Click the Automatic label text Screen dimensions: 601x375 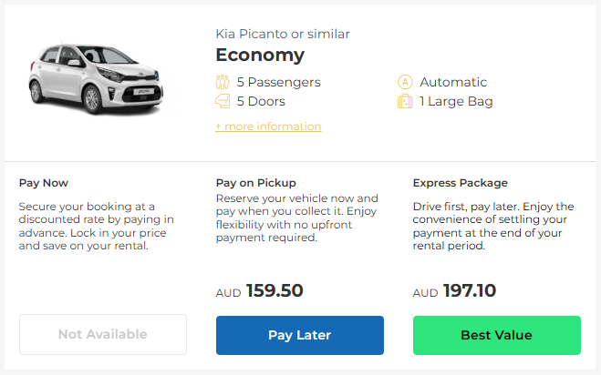(x=453, y=82)
